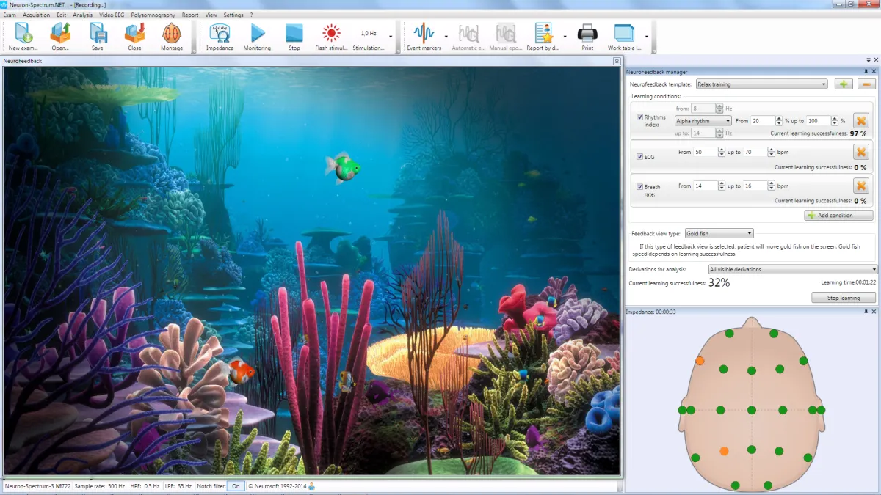Remove the ECG learning condition
The width and height of the screenshot is (881, 495).
coord(860,152)
